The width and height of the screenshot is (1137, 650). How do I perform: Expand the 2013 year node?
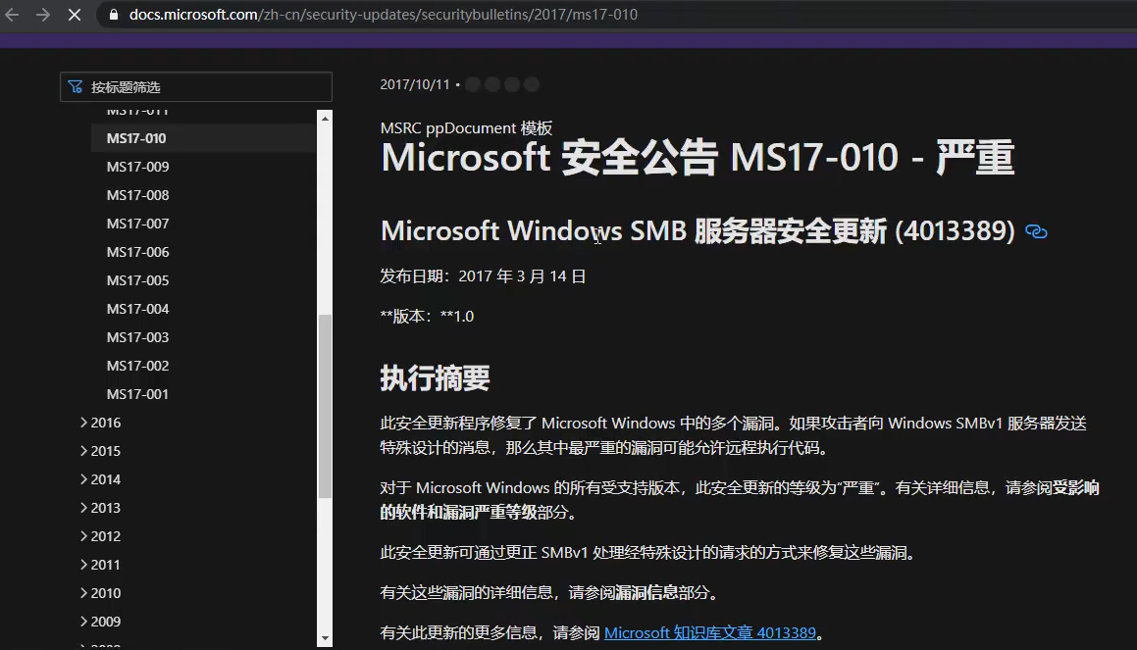pos(100,507)
